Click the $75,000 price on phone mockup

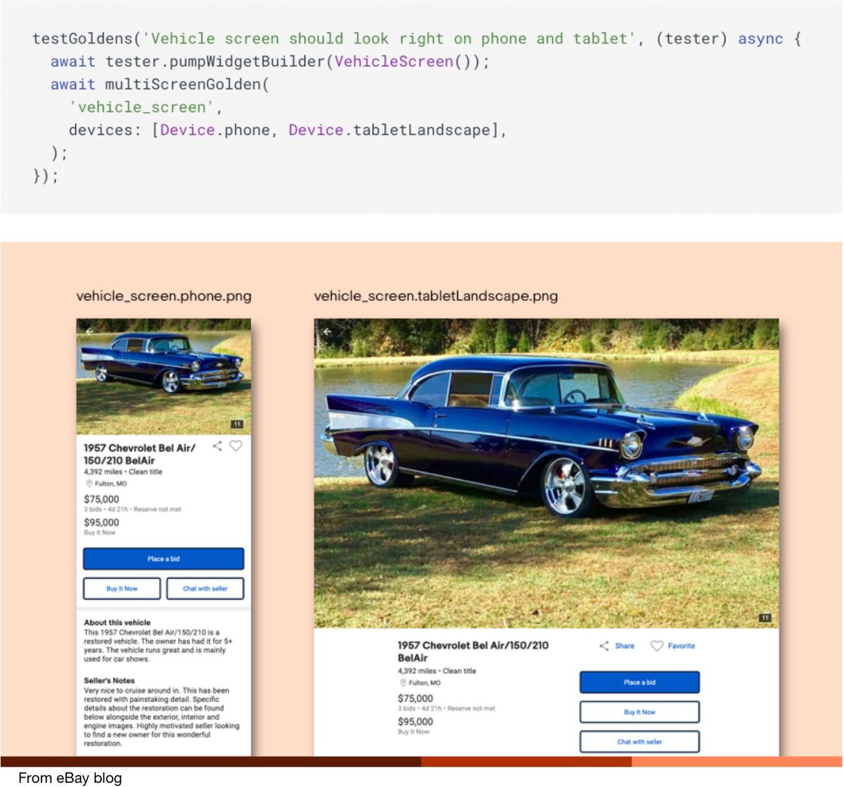101,499
